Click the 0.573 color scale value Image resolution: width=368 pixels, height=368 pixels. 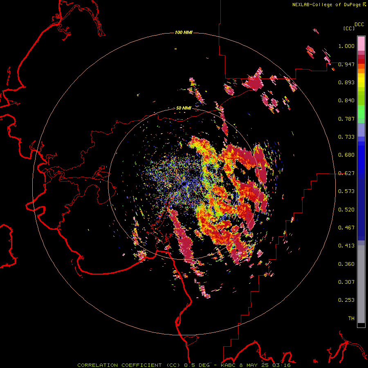346,191
